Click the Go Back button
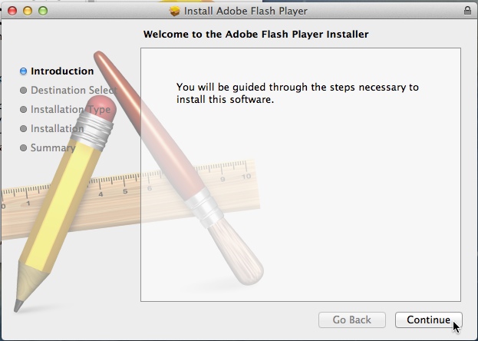 click(x=351, y=319)
